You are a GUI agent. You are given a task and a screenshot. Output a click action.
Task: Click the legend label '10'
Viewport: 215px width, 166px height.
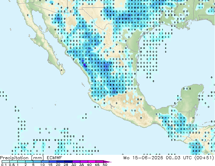pyautogui.click(x=42, y=165)
